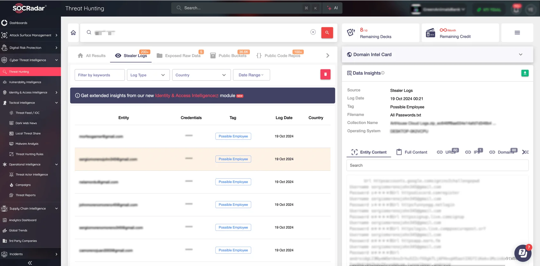Screen dimensions: 540x266
Task: Click Search field in entity content
Action: pos(438,165)
